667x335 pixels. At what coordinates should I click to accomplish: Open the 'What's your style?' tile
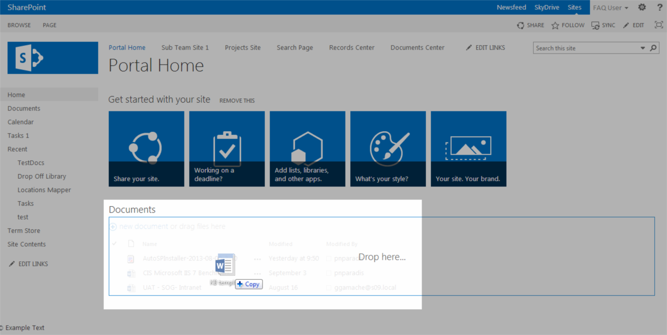(x=388, y=148)
